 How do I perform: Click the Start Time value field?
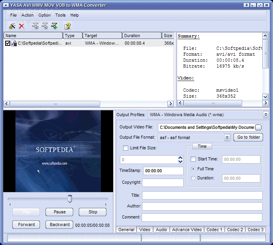tap(241, 160)
